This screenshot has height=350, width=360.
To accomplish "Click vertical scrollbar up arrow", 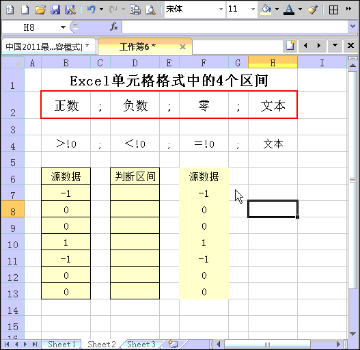I will tap(352, 66).
